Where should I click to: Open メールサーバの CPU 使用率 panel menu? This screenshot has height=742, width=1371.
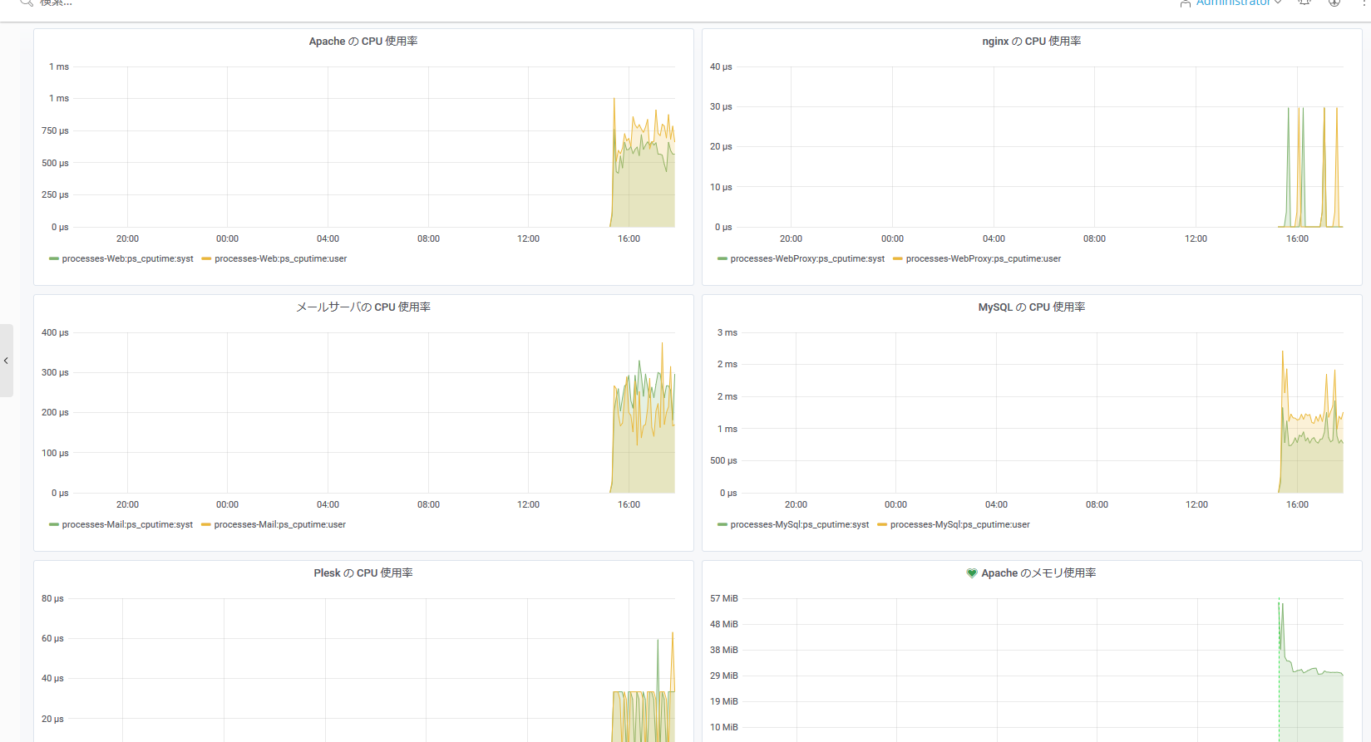click(x=363, y=307)
